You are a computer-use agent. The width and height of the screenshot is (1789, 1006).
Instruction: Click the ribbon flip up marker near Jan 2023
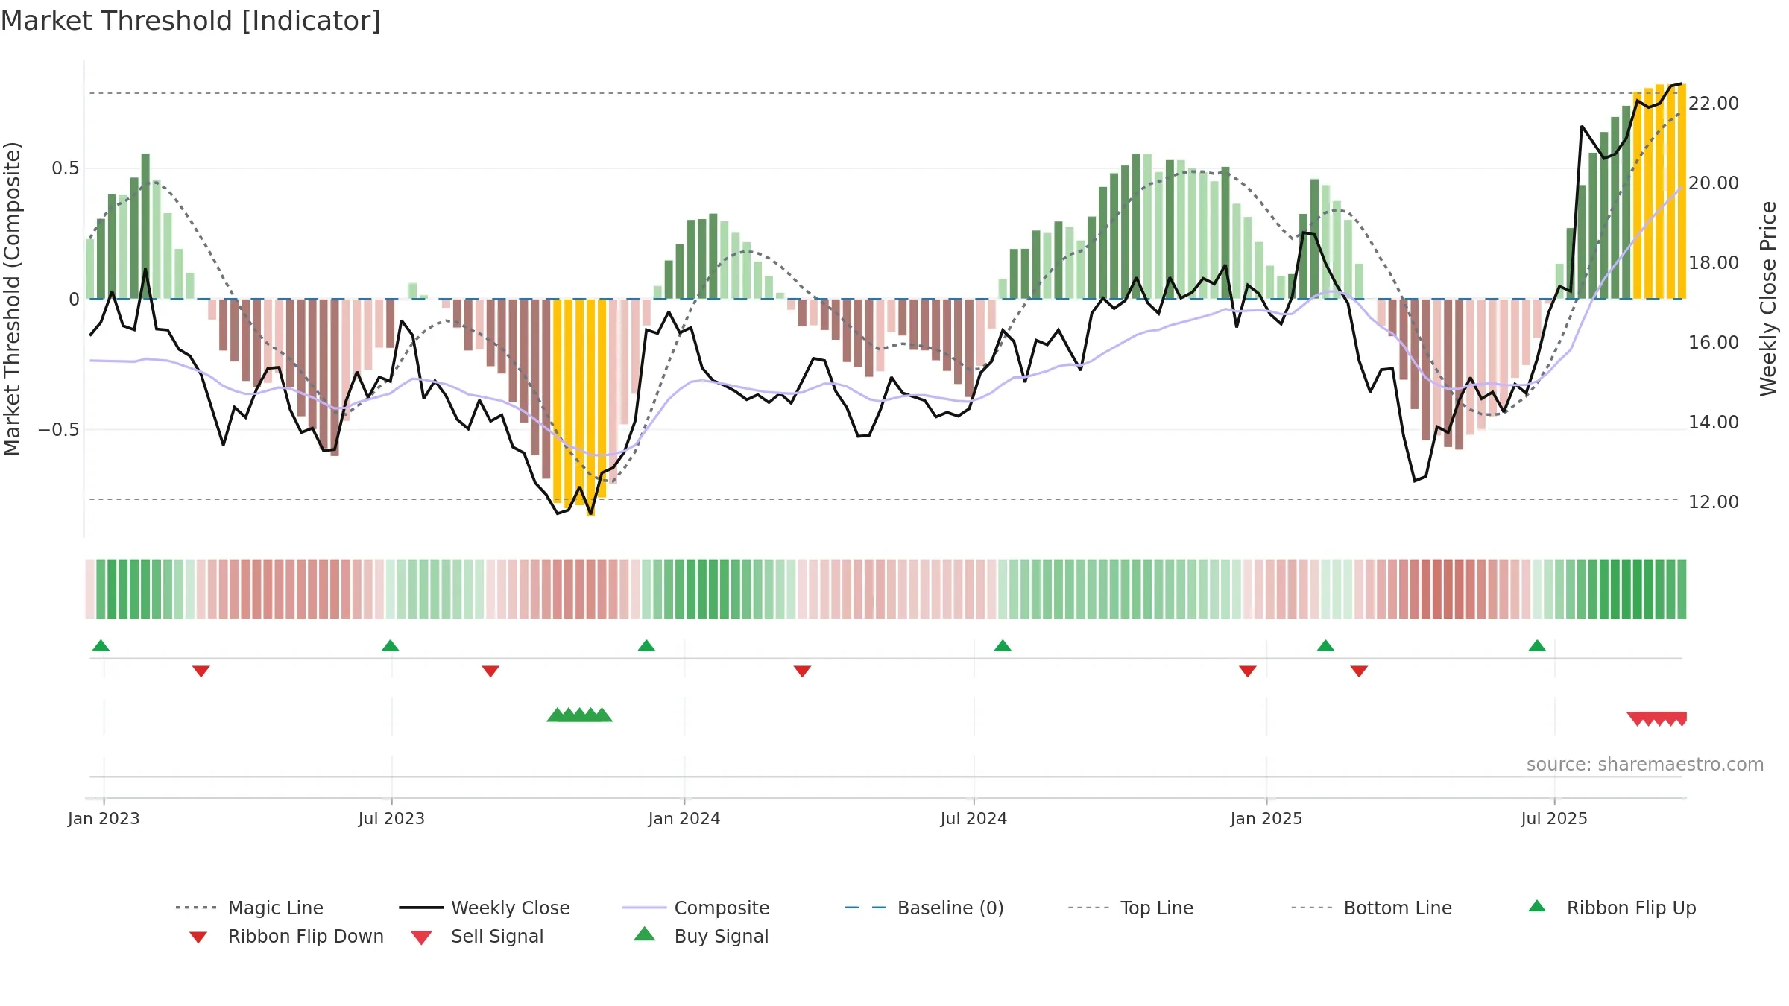101,645
